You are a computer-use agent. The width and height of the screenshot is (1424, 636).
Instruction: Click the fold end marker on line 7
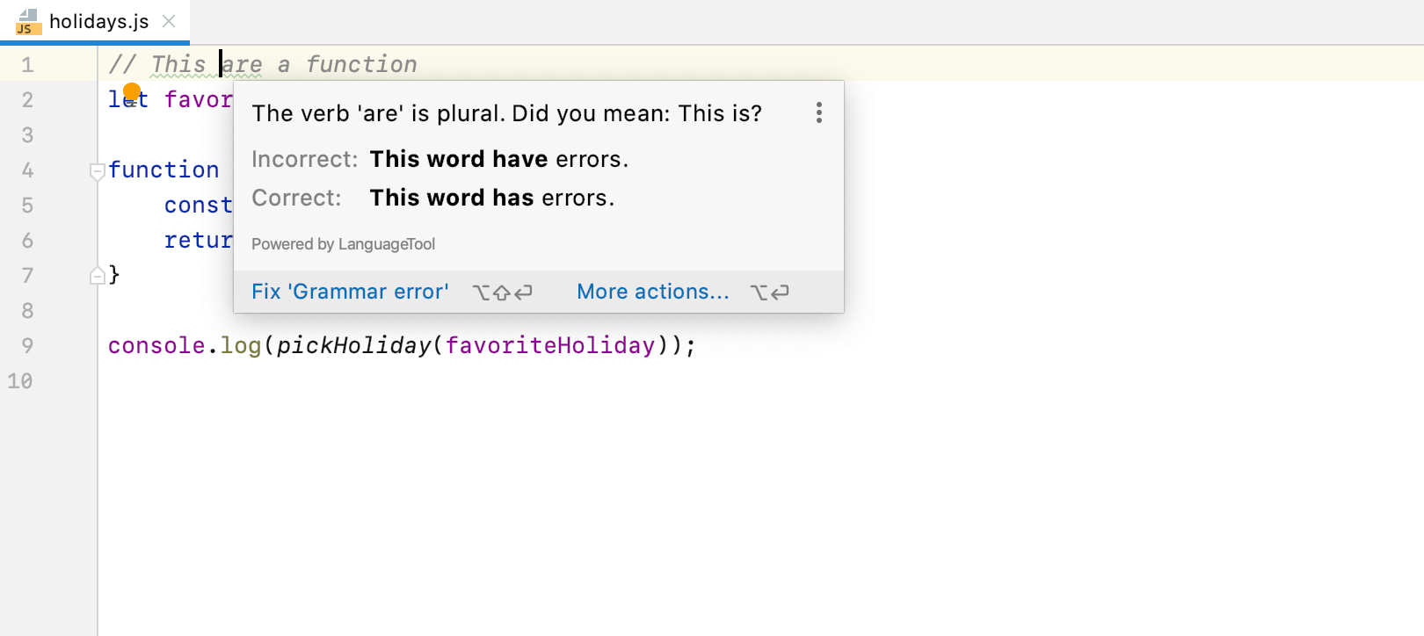tap(98, 276)
